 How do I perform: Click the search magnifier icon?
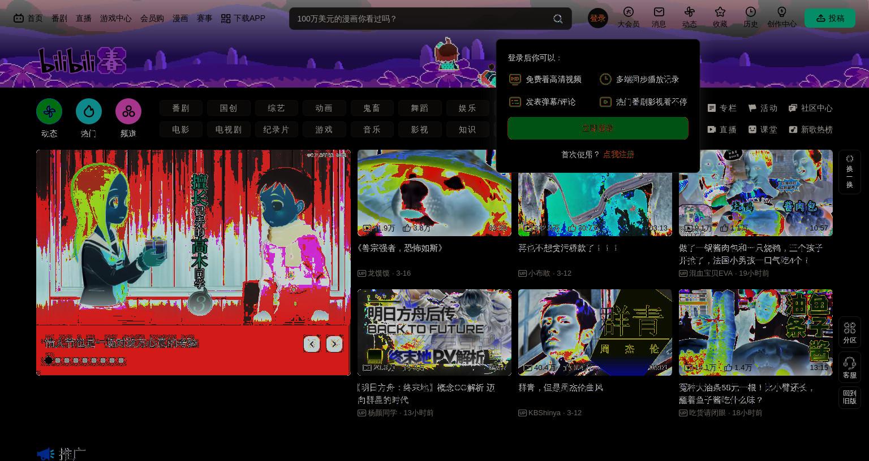(x=558, y=19)
